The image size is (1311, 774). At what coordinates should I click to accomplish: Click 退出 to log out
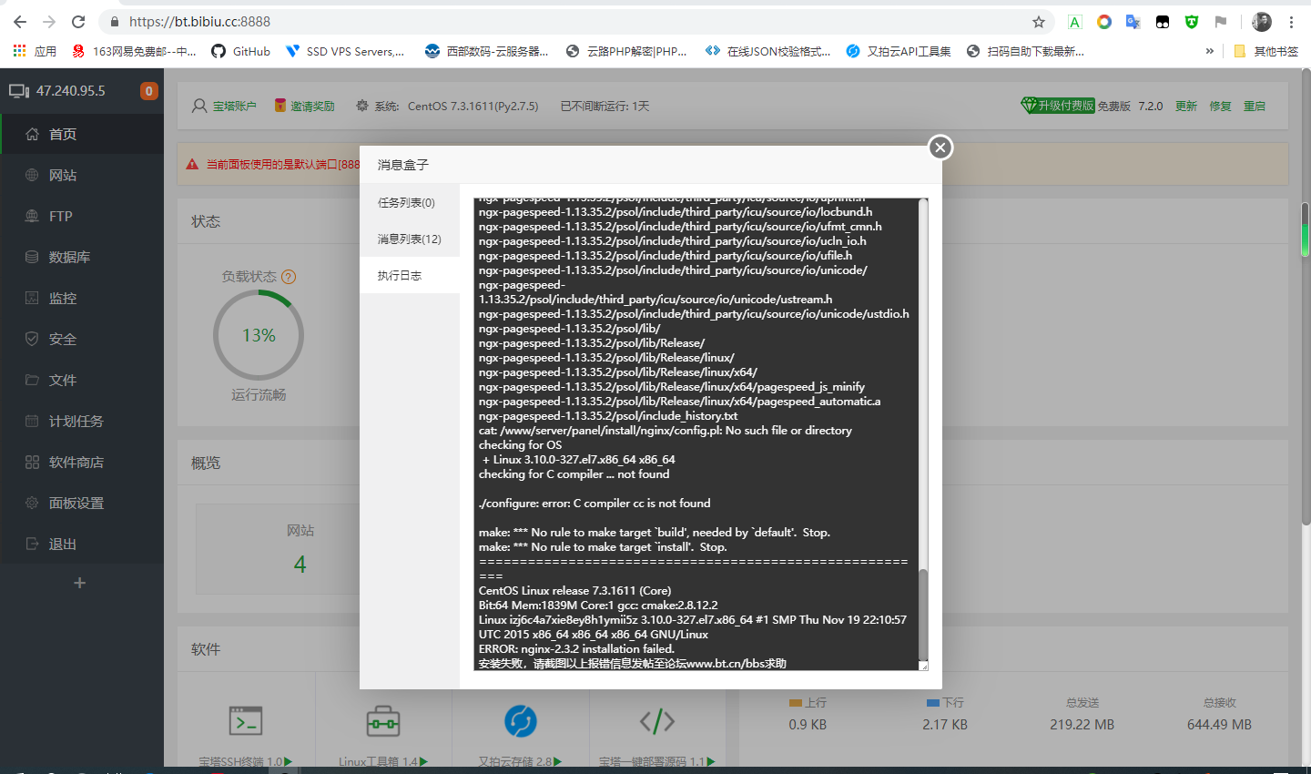pos(82,545)
